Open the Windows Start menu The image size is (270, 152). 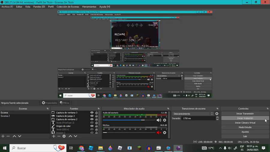(x=4, y=148)
